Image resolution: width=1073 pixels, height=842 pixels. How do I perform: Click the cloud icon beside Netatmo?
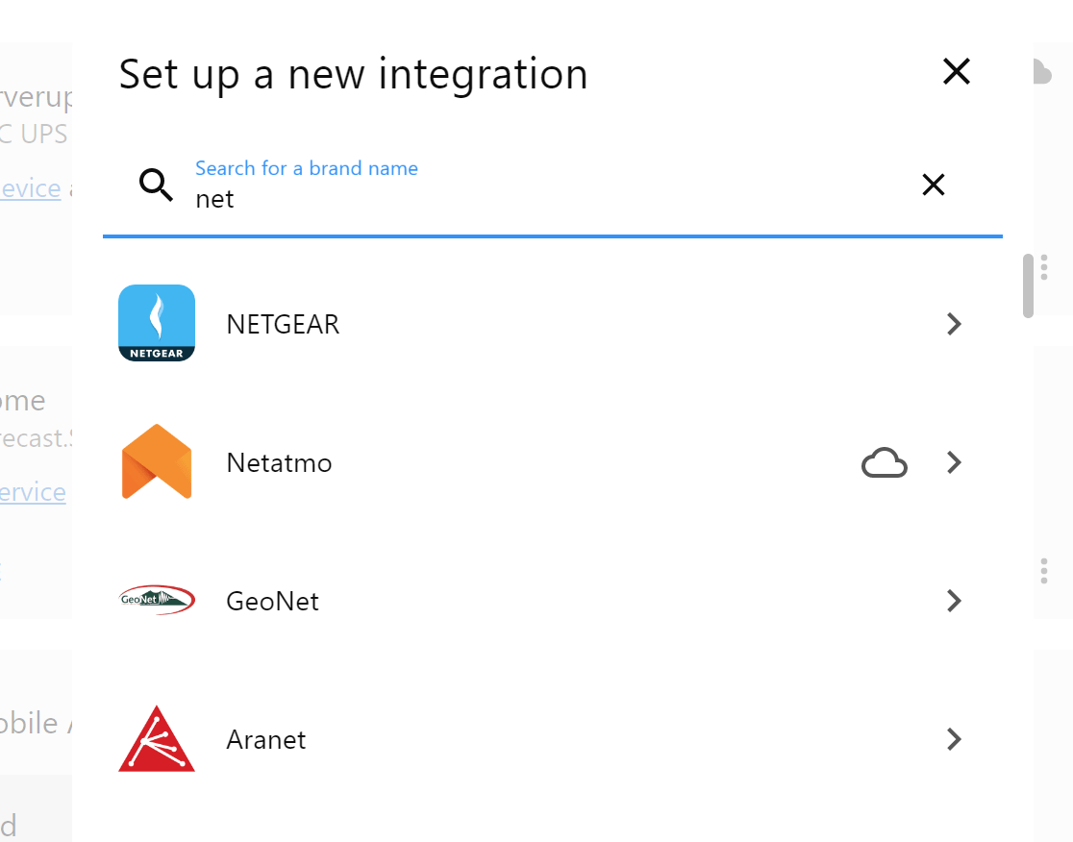(x=884, y=462)
